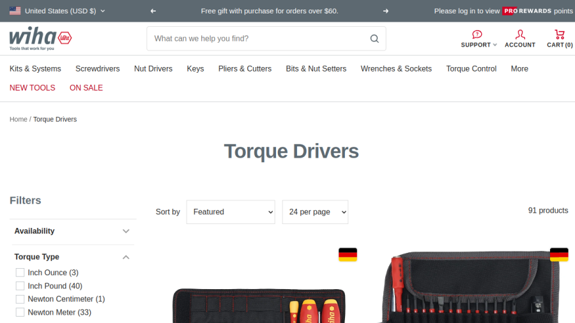
Task: Click the CART (0) label
Action: (560, 45)
